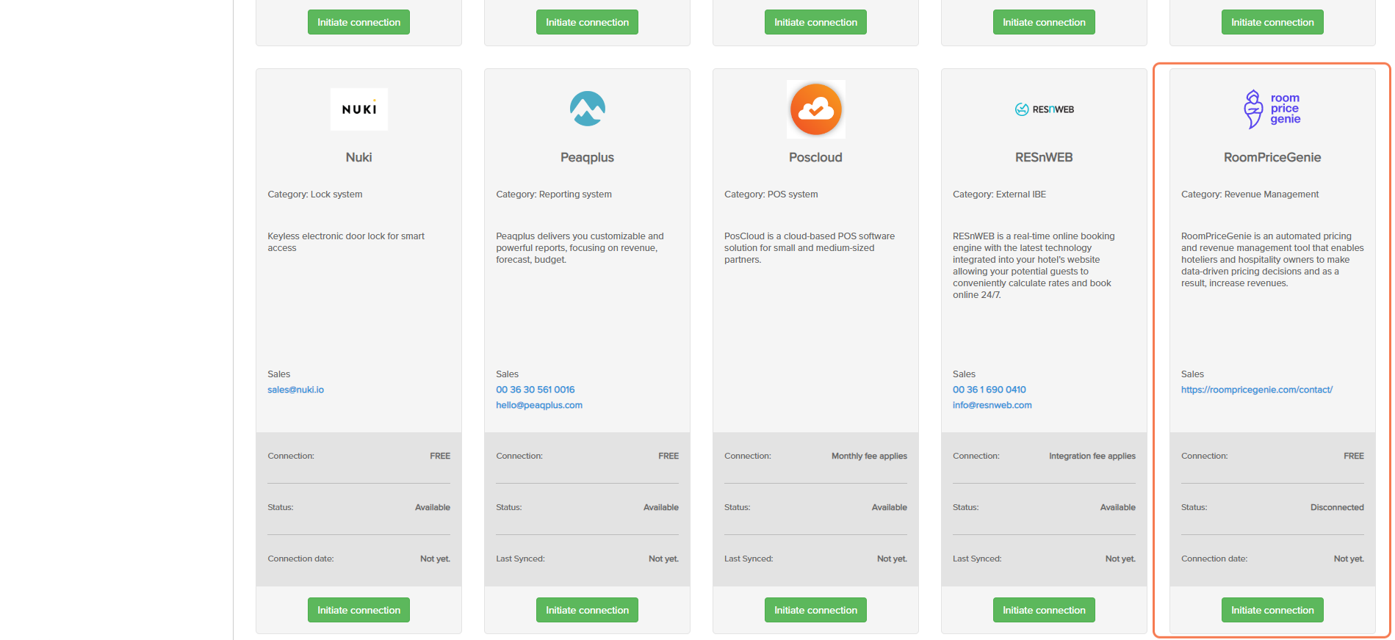This screenshot has height=640, width=1395.
Task: Select the RESnWEB card title
Action: (1044, 157)
